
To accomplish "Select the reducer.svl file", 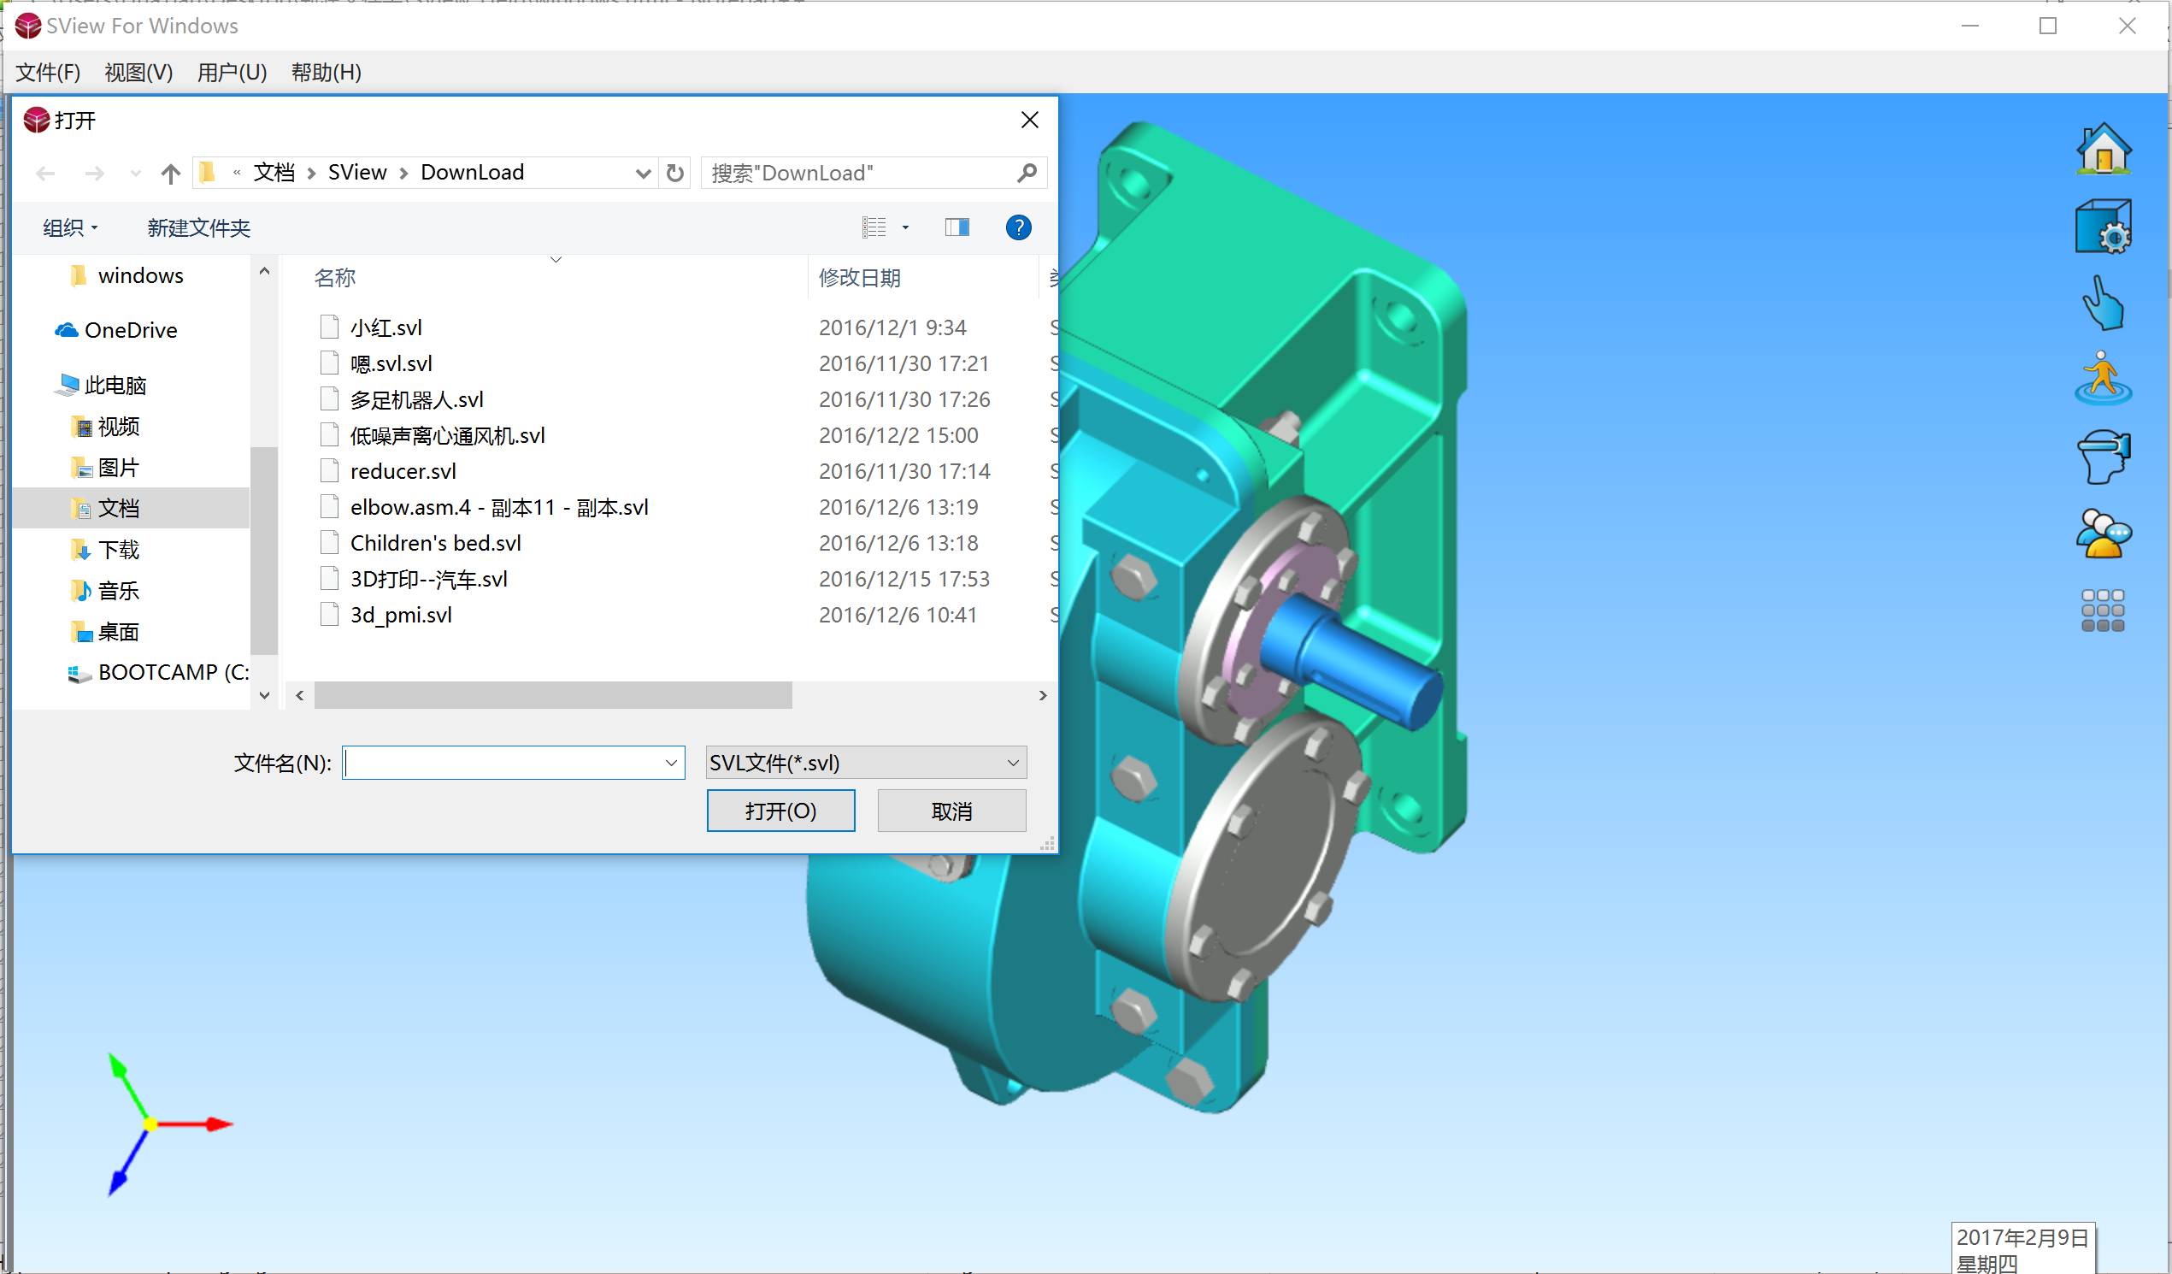I will click(403, 471).
